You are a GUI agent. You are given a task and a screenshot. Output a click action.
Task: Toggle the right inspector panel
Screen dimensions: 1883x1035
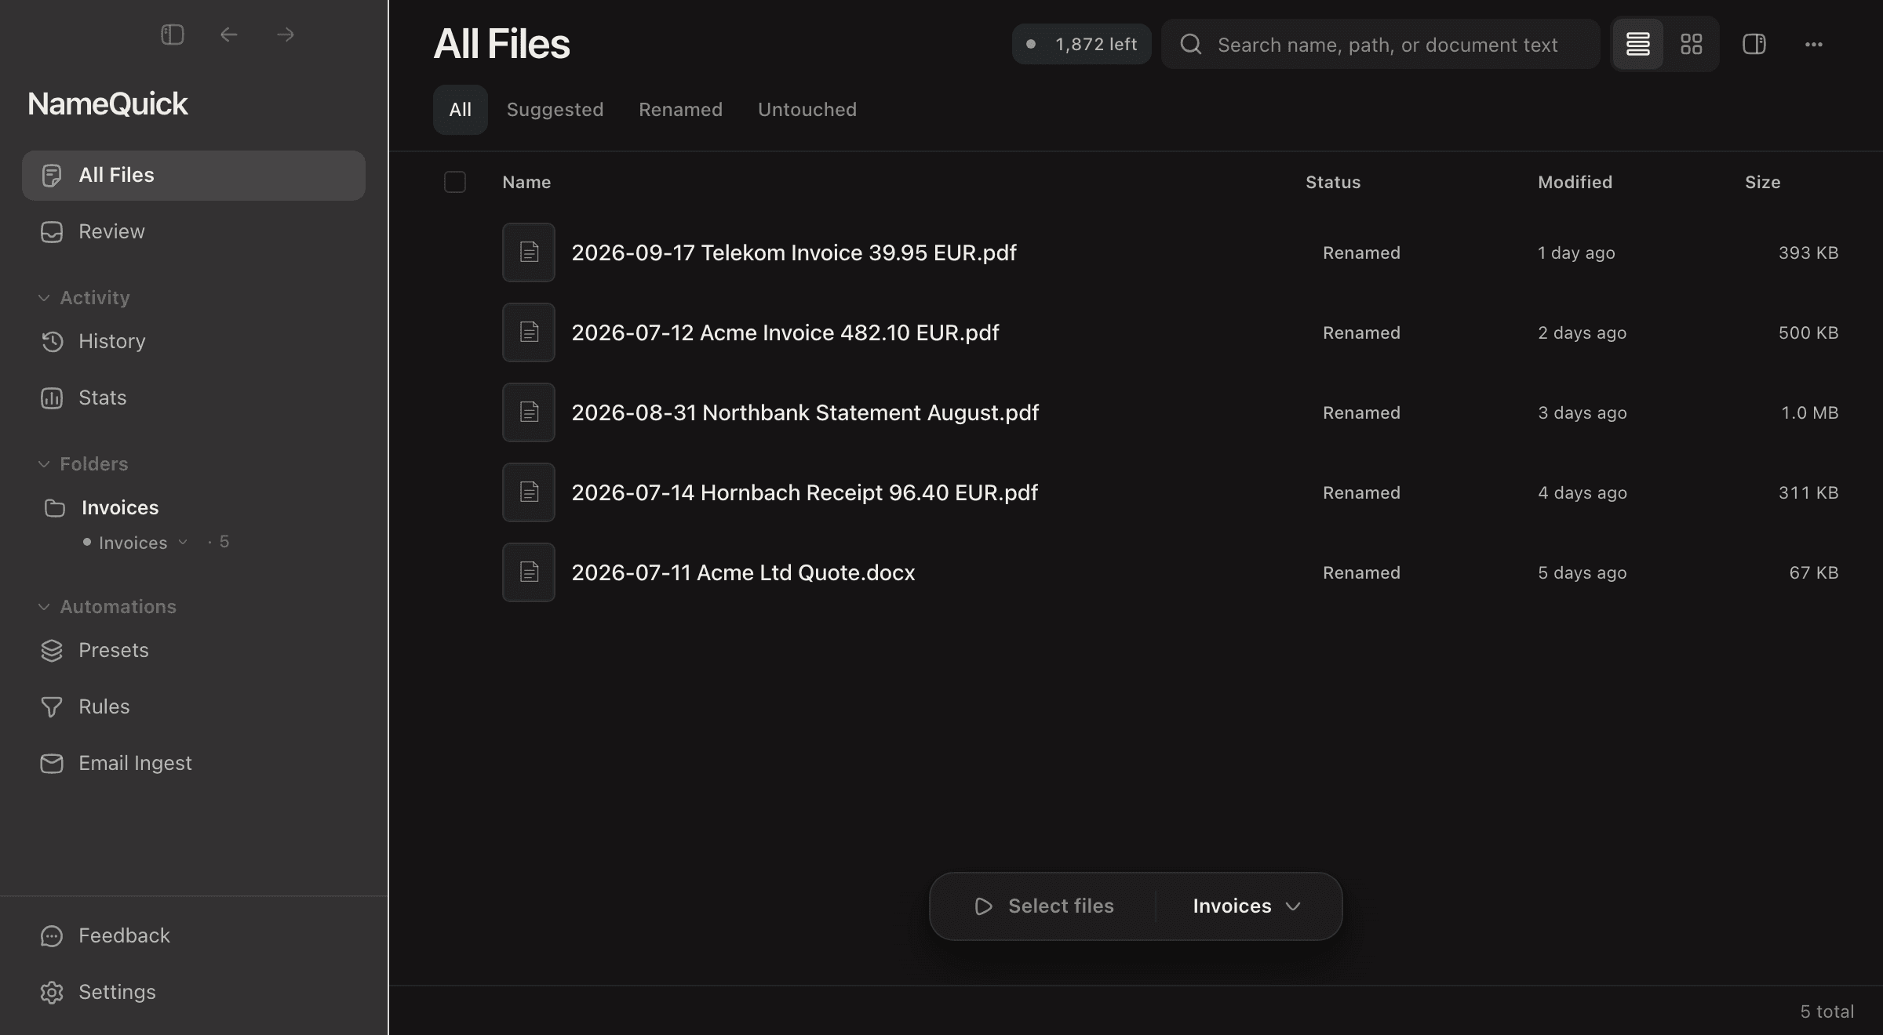pyautogui.click(x=1754, y=44)
